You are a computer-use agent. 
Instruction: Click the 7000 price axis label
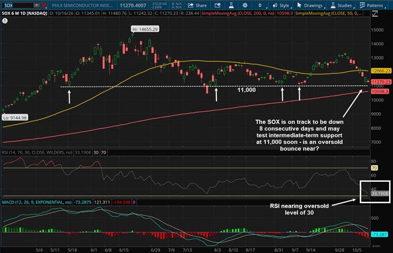[376, 142]
